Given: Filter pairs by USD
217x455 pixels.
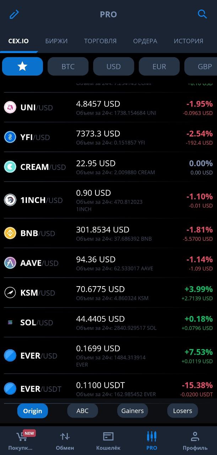Looking at the screenshot, I should coord(114,66).
